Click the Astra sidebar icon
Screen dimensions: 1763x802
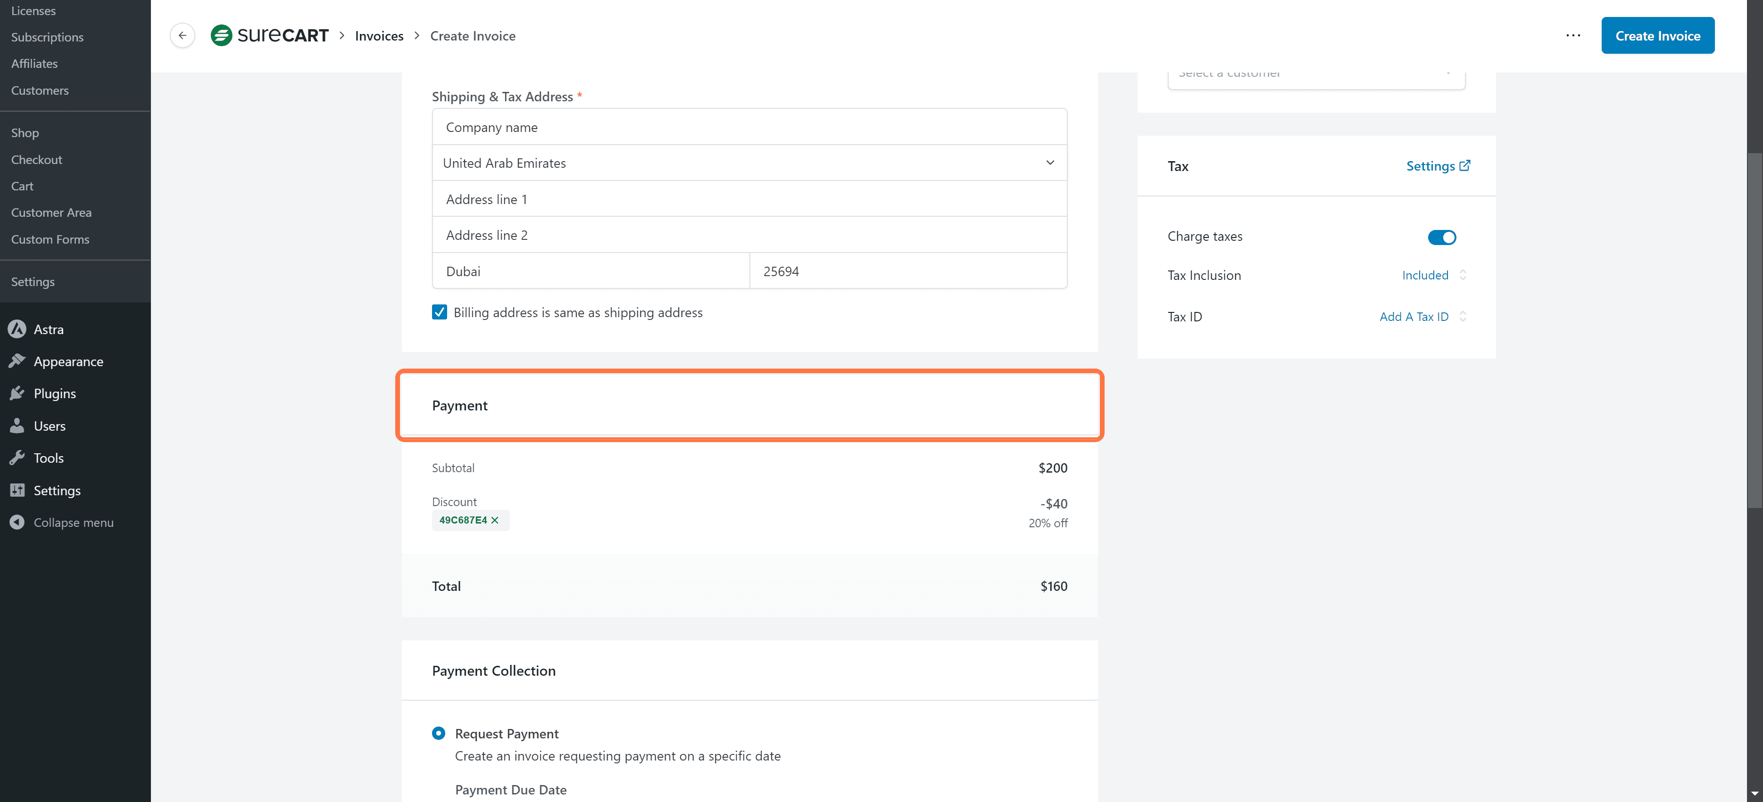(x=17, y=329)
